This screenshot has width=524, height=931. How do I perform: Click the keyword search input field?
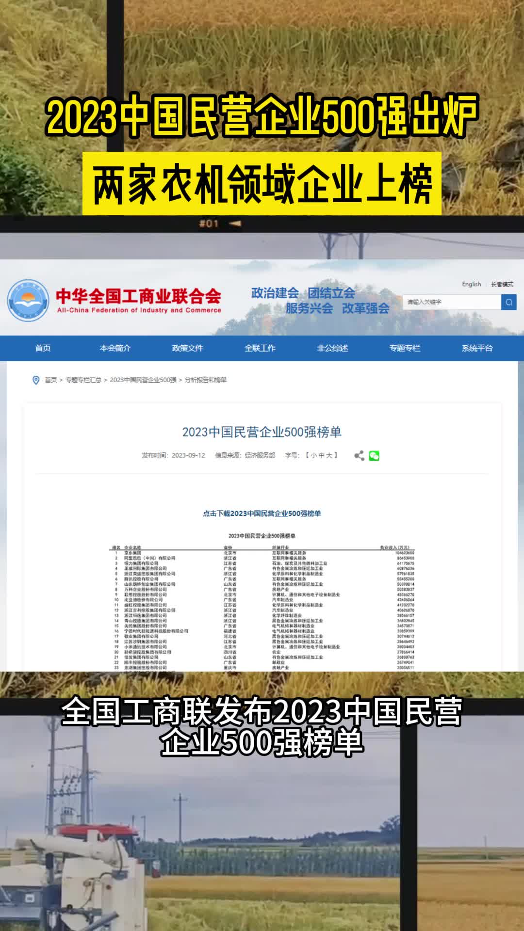pos(452,302)
